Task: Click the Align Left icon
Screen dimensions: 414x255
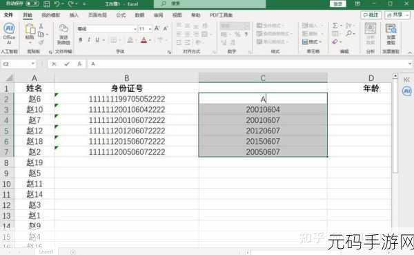Action: coord(179,34)
